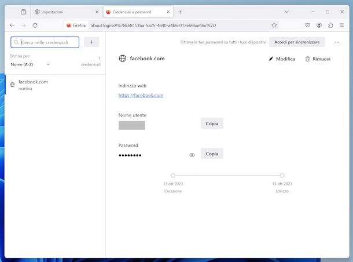Click the redacted username field
This screenshot has width=353, height=262.
click(132, 125)
